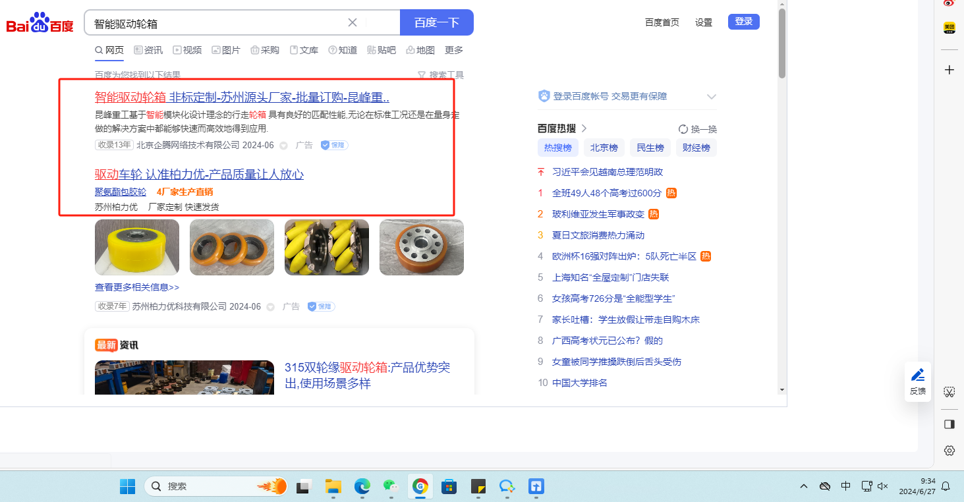
Task: Open the Meituan icon in browser sidebar
Action: [950, 28]
